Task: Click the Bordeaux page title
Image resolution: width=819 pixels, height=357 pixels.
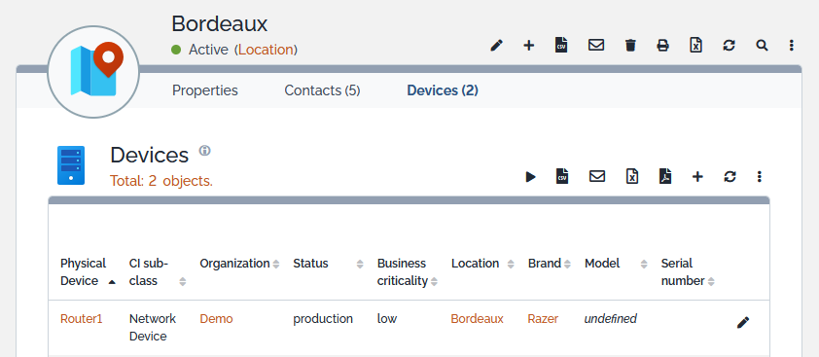Action: pos(220,23)
